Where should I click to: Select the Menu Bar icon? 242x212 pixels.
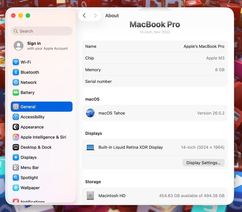(16, 167)
